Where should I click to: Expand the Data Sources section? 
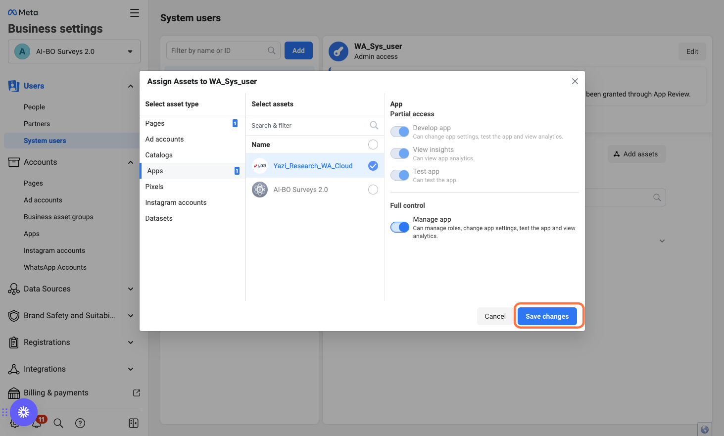pos(131,289)
